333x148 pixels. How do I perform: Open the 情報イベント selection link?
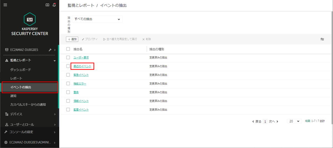[x=81, y=101]
